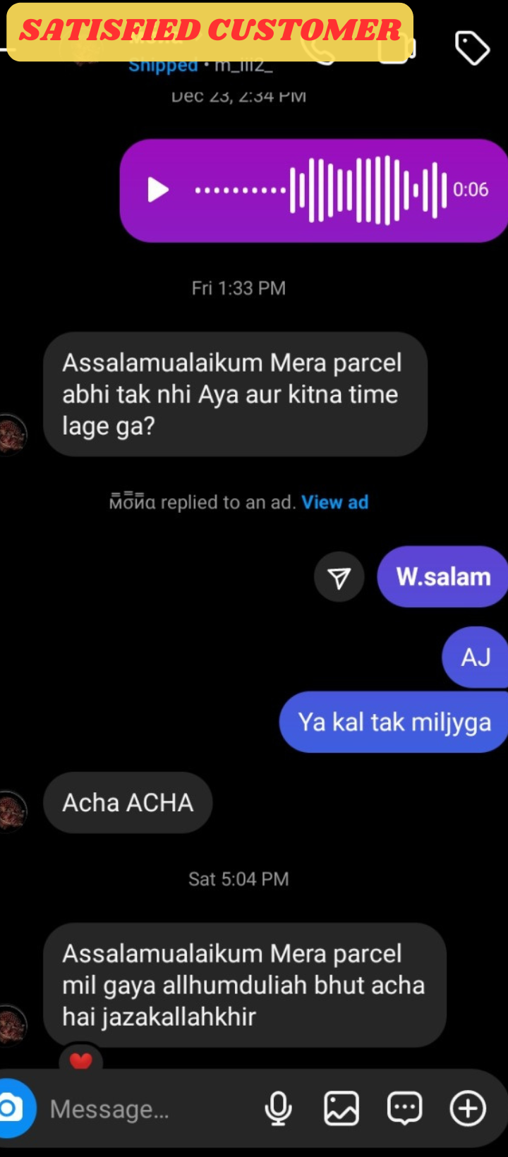This screenshot has width=508, height=1157.
Task: Tap the Shipped status label
Action: click(163, 66)
